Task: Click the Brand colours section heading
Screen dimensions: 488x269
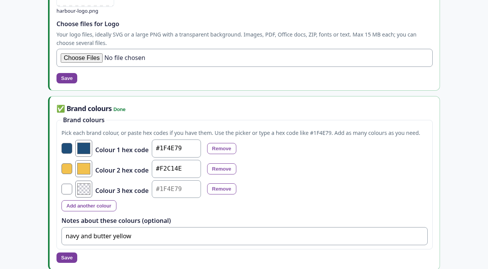Action: 89,109
